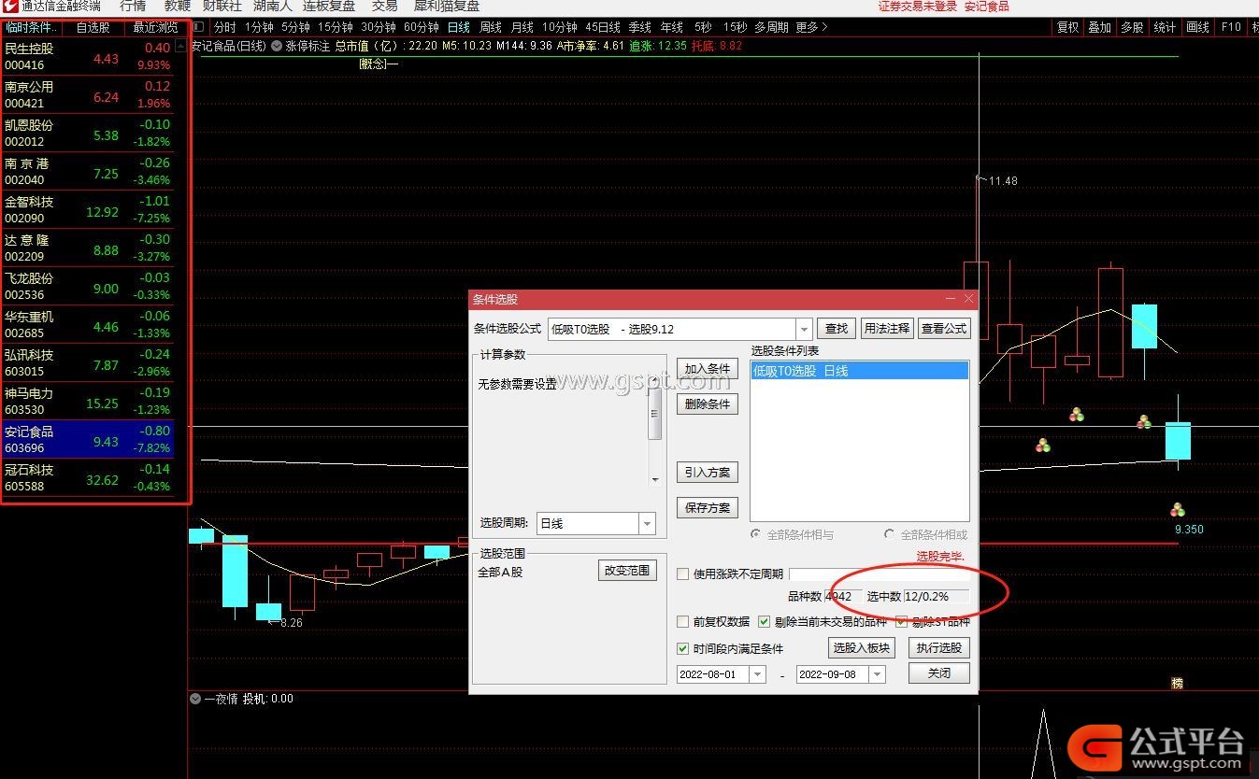Open 教鞭 menu
This screenshot has width=1259, height=779.
pyautogui.click(x=178, y=6)
